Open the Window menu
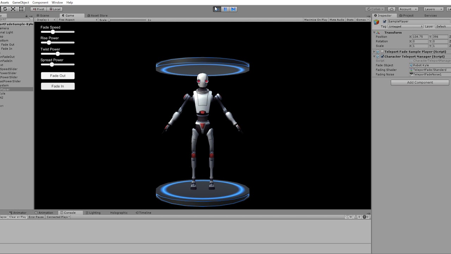Image resolution: width=451 pixels, height=254 pixels. click(57, 2)
